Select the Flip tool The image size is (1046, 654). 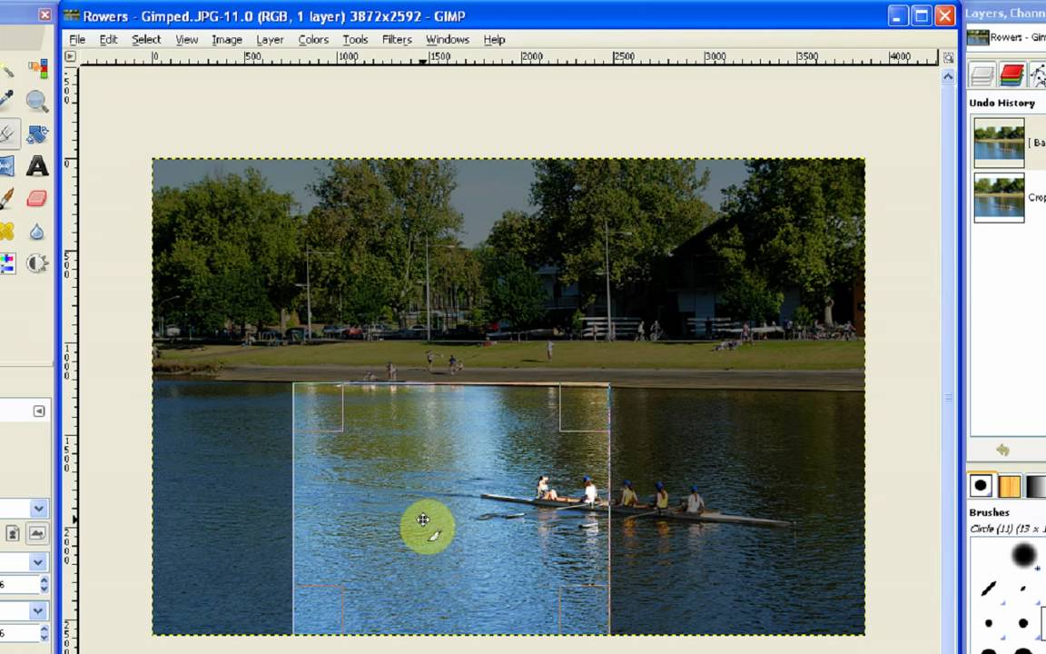pyautogui.click(x=5, y=165)
